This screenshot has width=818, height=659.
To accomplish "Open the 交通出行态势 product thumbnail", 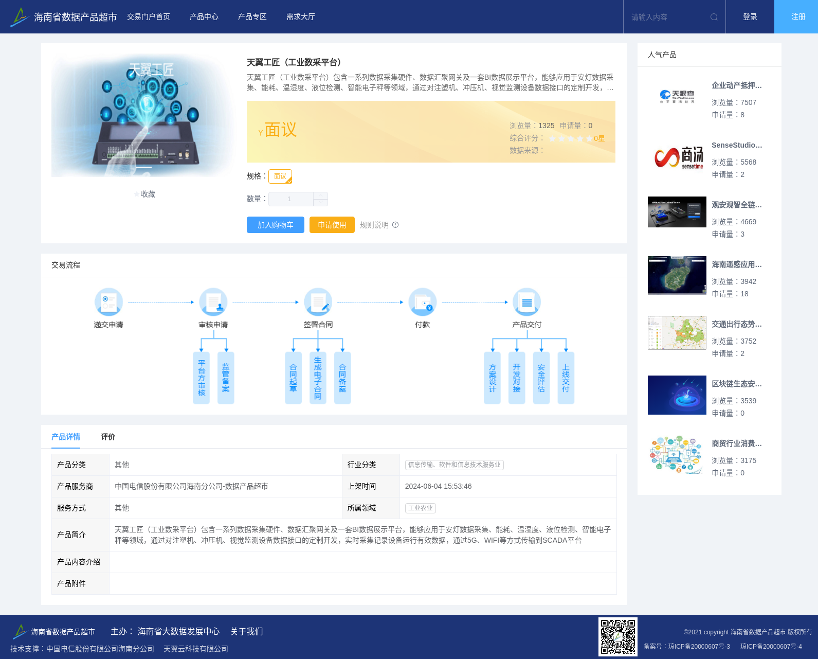I will (x=677, y=333).
